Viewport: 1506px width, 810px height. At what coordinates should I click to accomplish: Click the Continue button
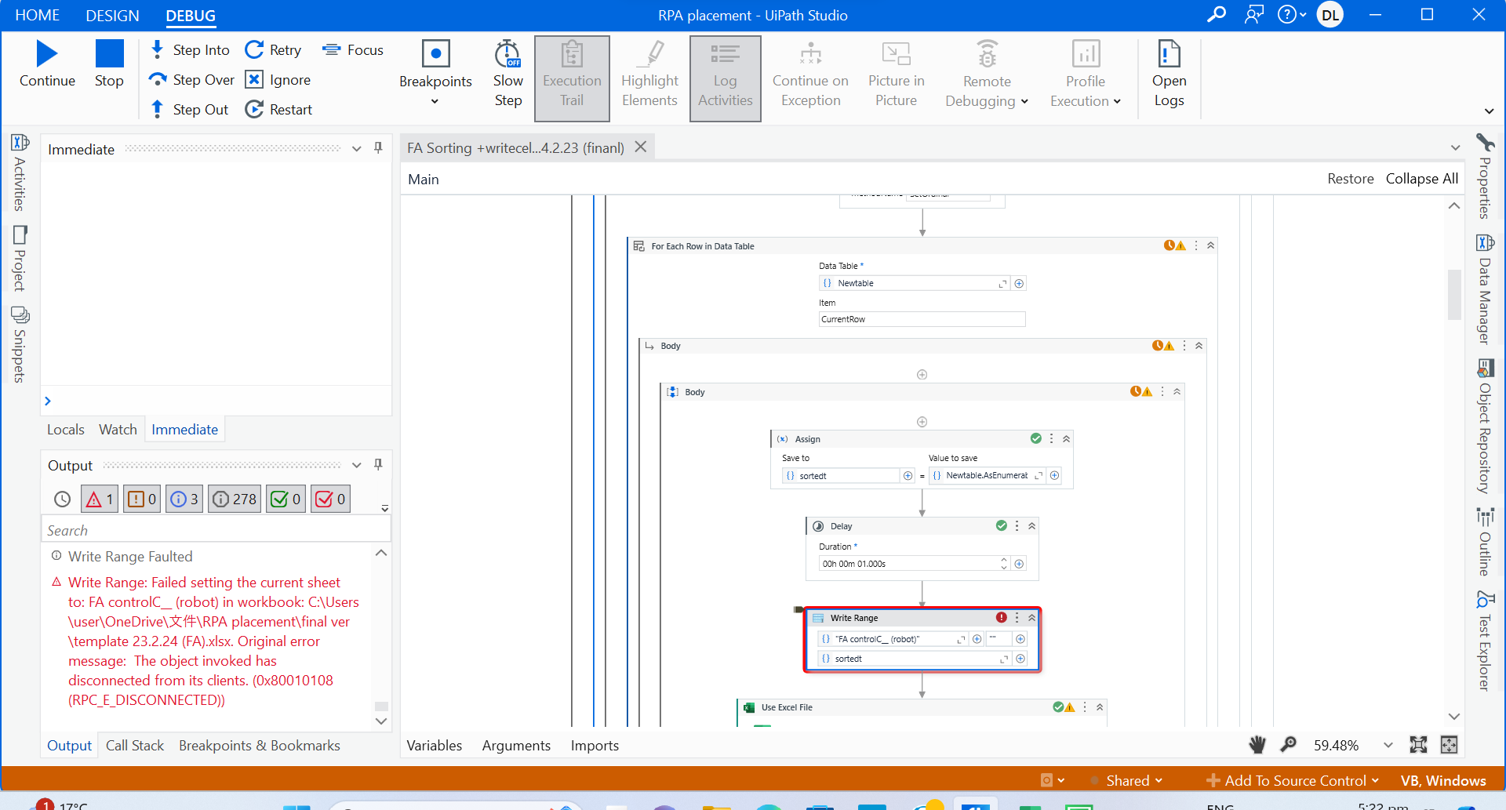tap(47, 63)
